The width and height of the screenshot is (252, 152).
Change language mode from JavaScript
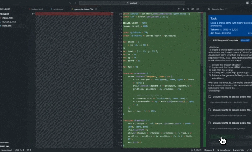point(225,150)
